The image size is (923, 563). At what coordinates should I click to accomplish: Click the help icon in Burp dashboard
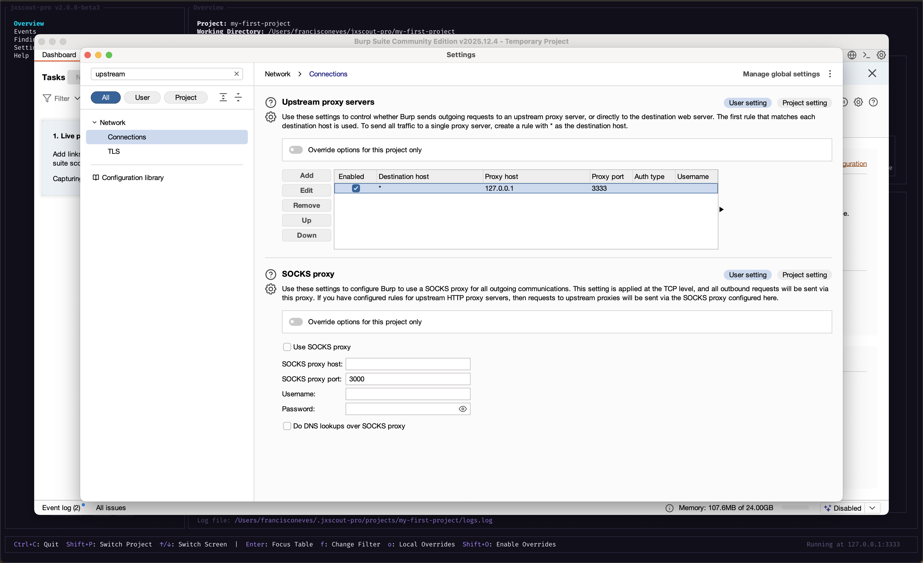click(873, 102)
